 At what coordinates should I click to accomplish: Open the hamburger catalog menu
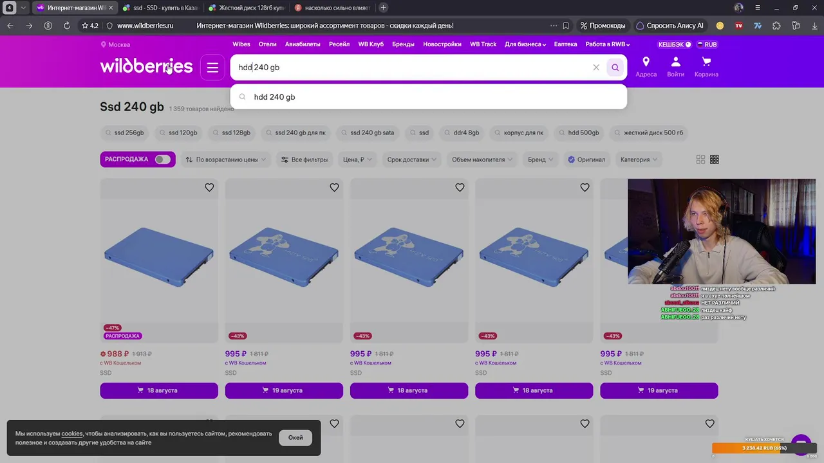click(212, 68)
